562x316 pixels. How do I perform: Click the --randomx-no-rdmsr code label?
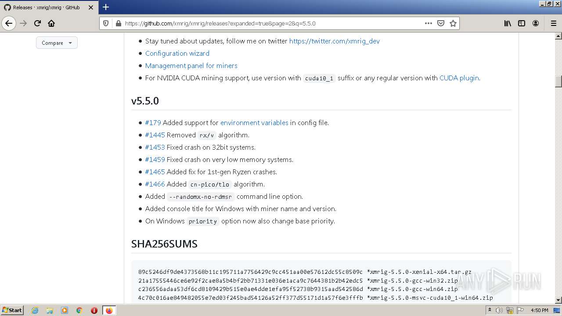(201, 197)
